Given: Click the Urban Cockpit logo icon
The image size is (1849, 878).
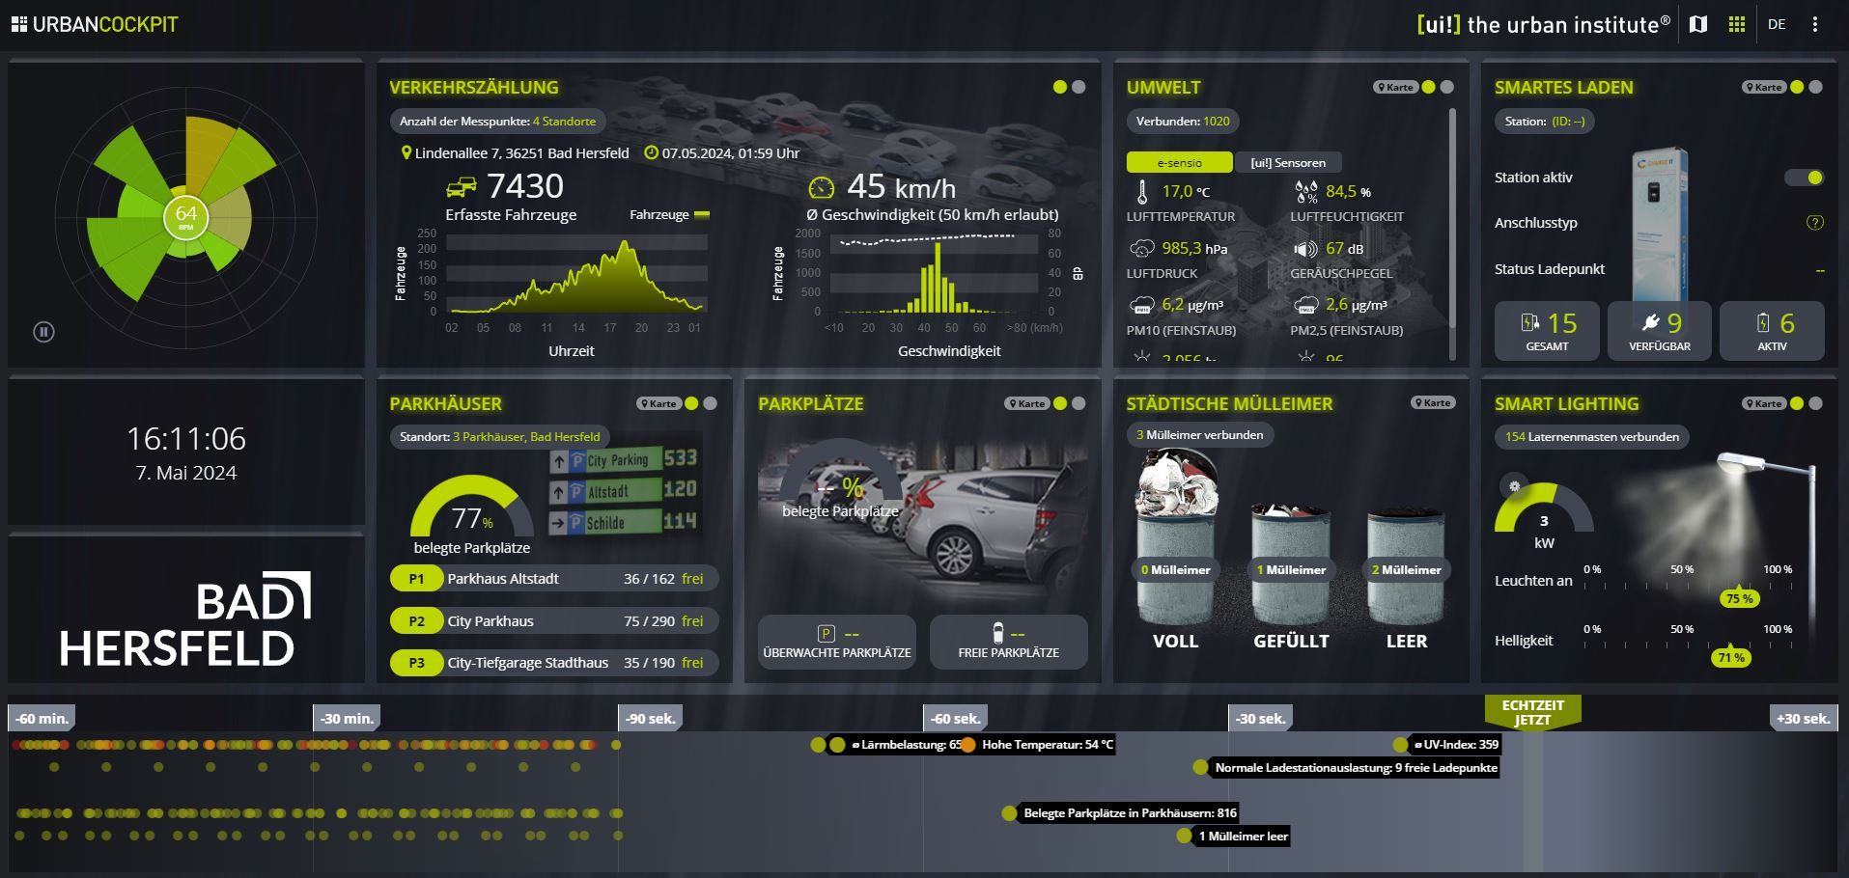Looking at the screenshot, I should coord(19,24).
